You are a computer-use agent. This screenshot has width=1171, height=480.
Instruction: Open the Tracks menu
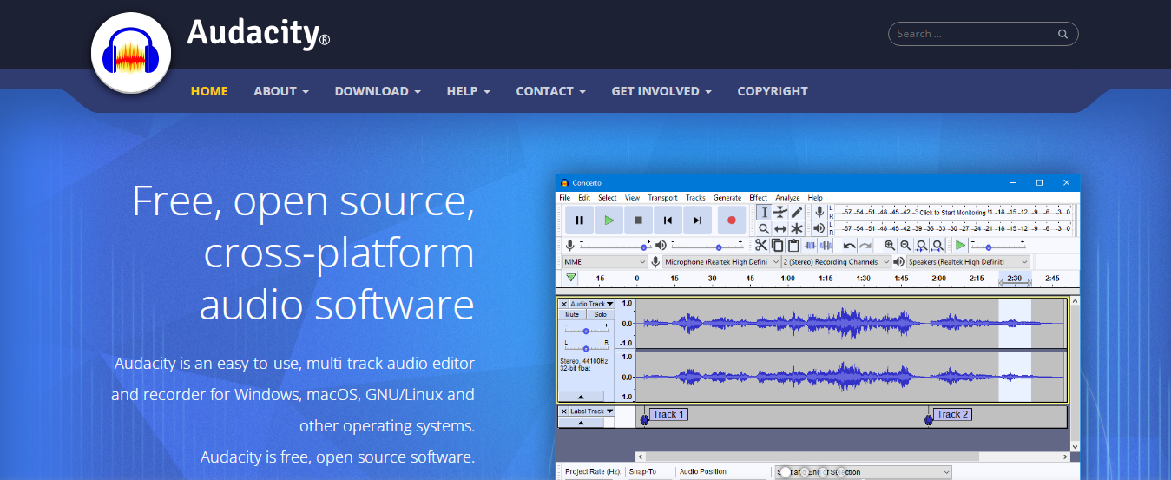click(x=695, y=198)
